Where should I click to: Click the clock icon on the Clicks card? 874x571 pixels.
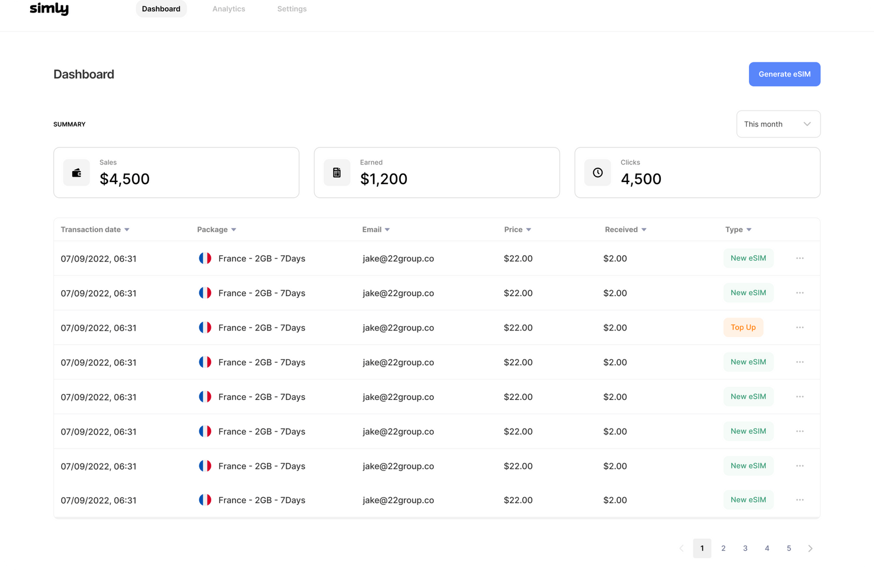[x=598, y=172]
